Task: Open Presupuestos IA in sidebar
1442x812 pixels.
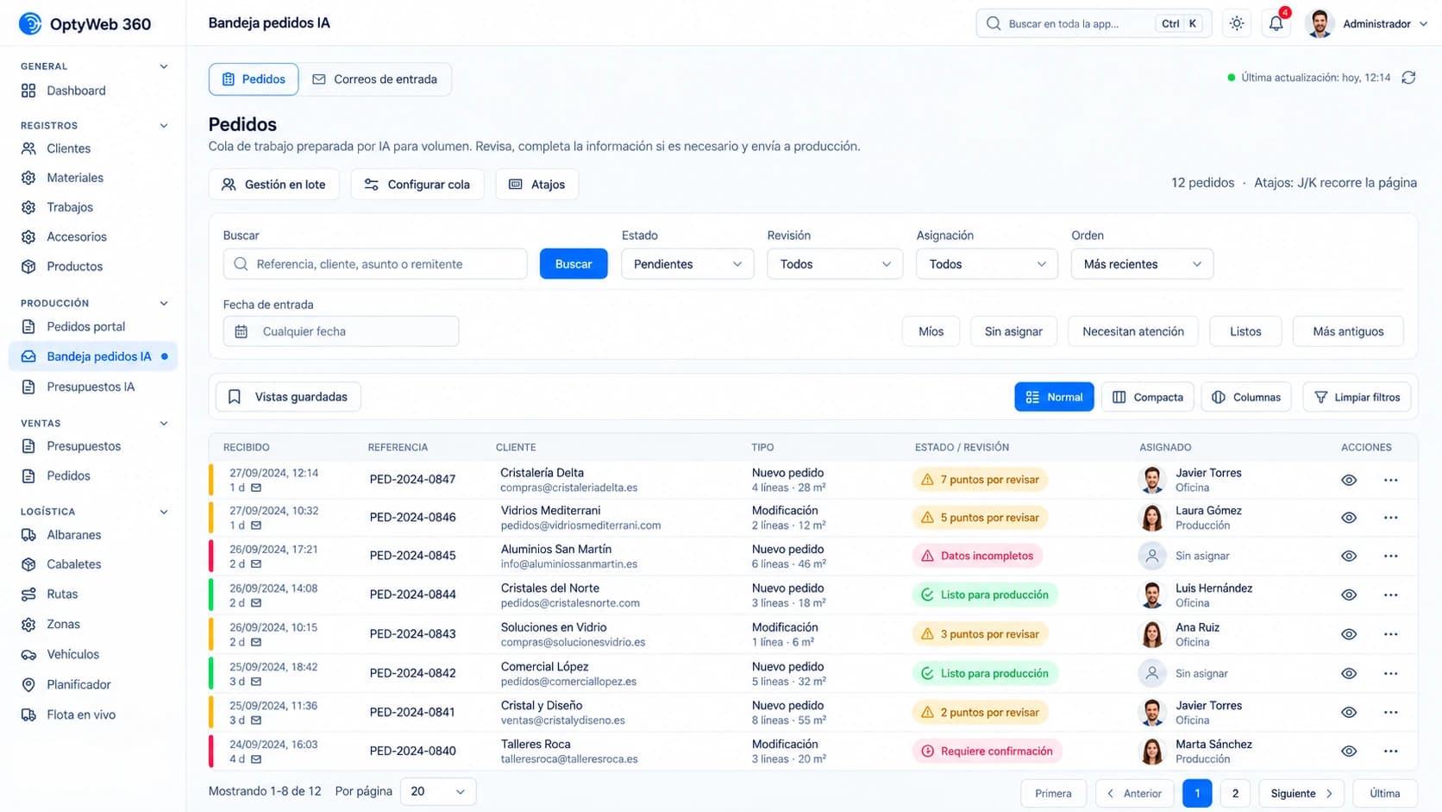Action: 91,387
